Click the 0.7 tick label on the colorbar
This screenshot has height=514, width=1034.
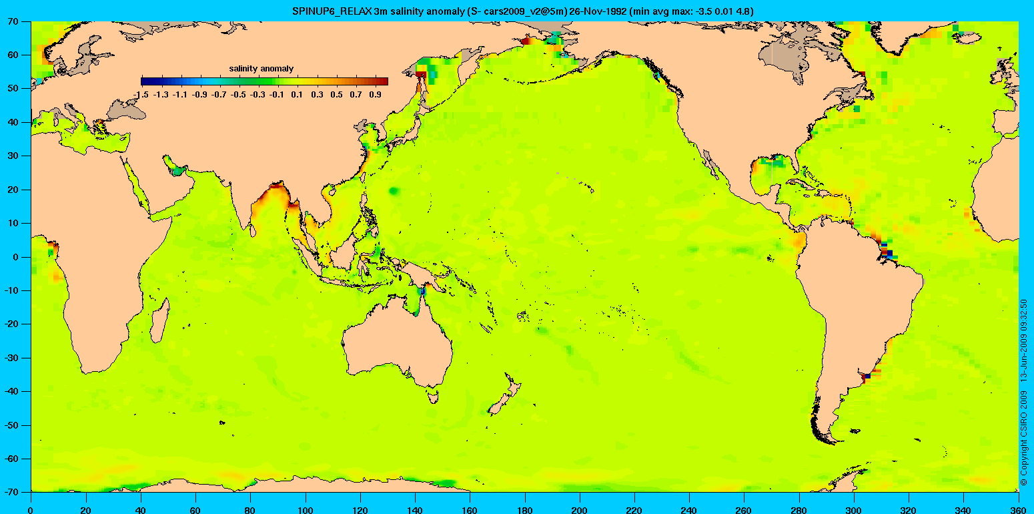(357, 95)
